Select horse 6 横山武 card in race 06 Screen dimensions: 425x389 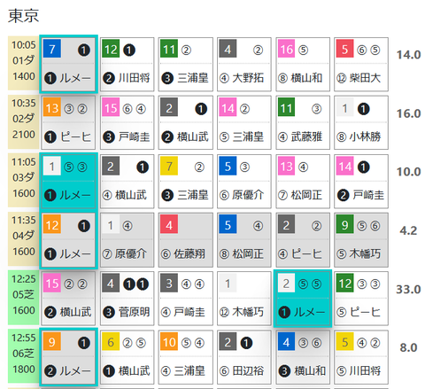click(x=127, y=357)
